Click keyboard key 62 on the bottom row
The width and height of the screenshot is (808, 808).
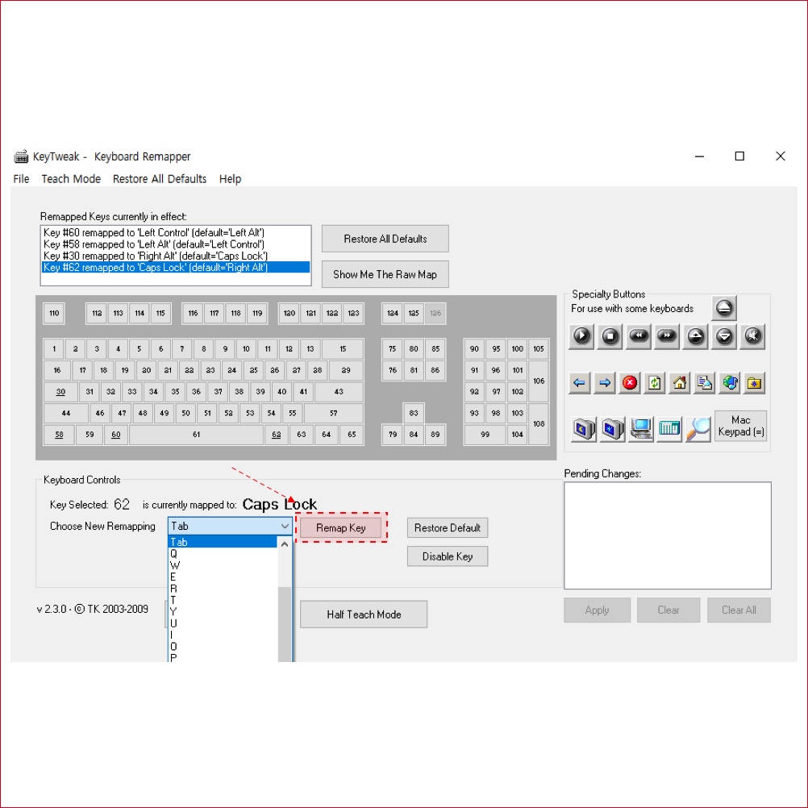[277, 435]
